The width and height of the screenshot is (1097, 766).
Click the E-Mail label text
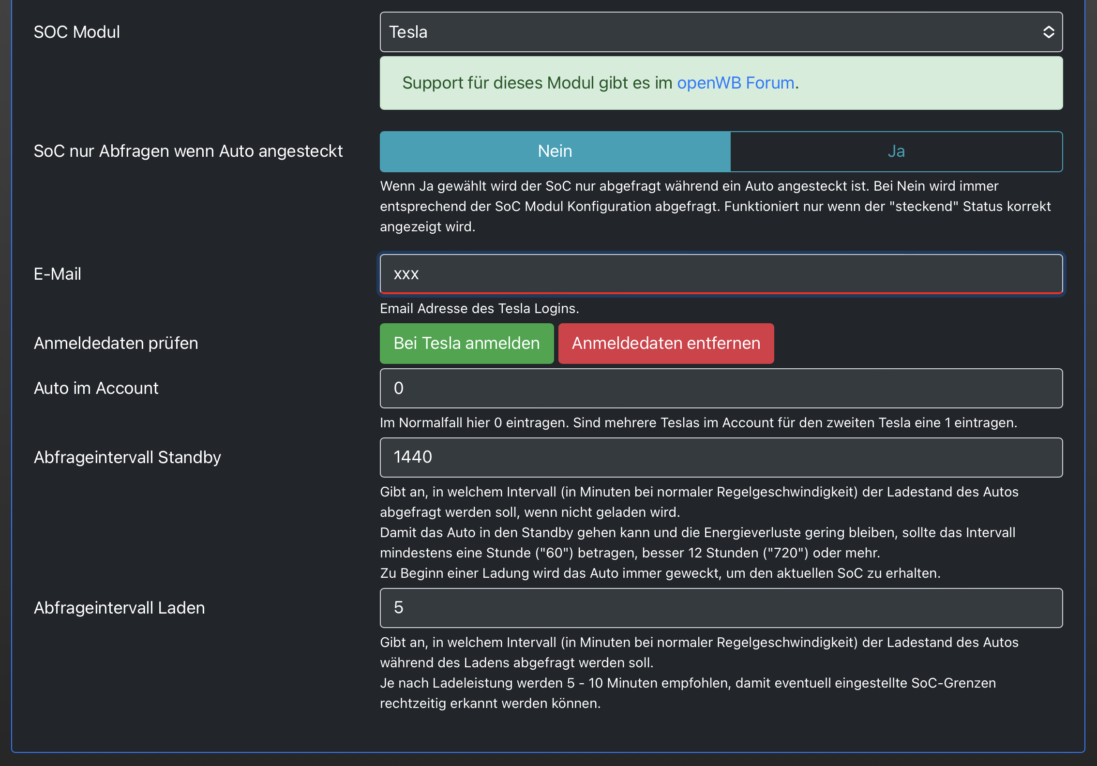pos(57,274)
